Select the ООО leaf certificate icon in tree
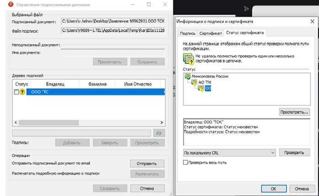This screenshot has width=319, height=196. [201, 88]
